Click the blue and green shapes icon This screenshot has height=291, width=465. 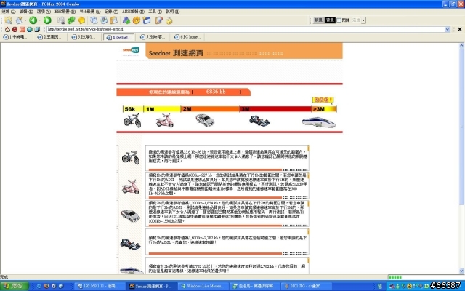(x=126, y=20)
